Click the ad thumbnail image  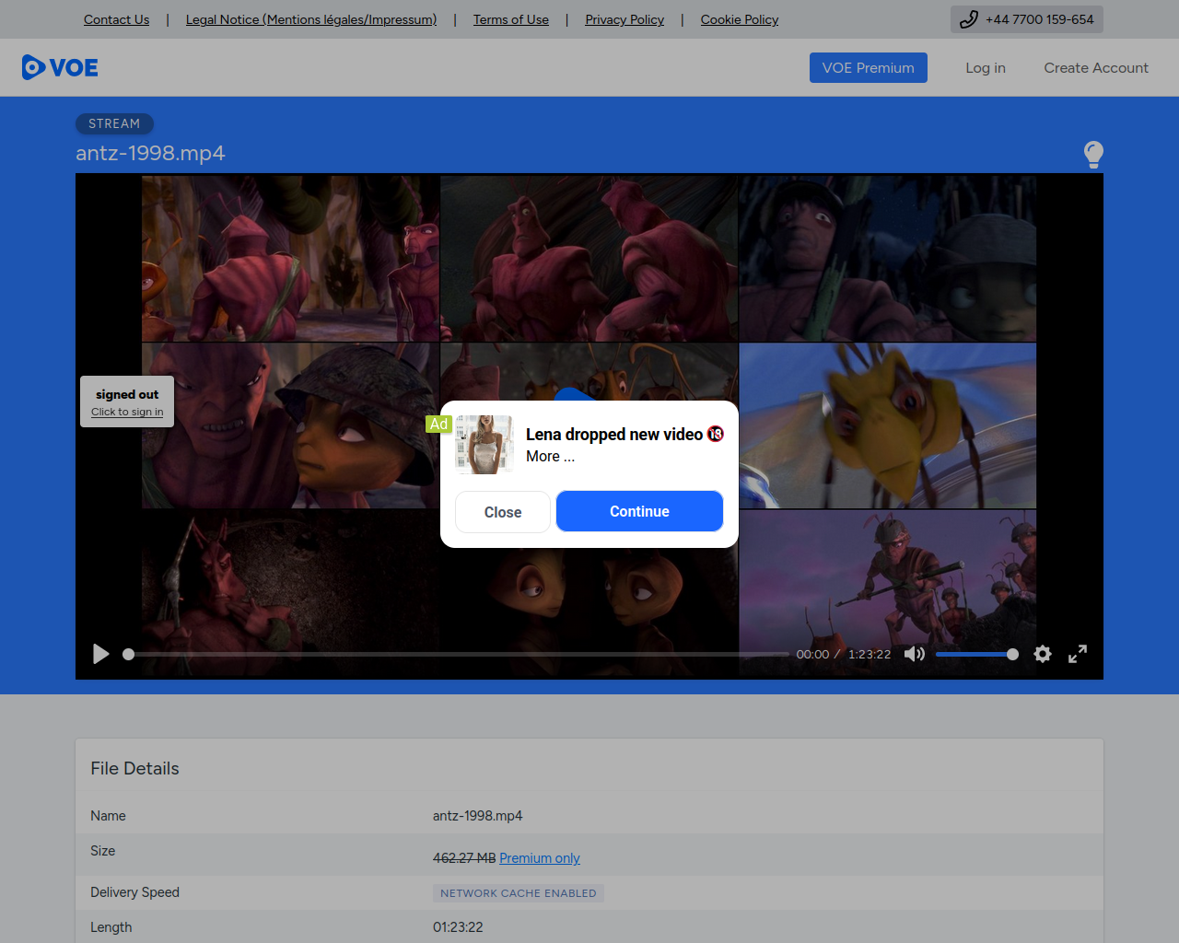(484, 445)
